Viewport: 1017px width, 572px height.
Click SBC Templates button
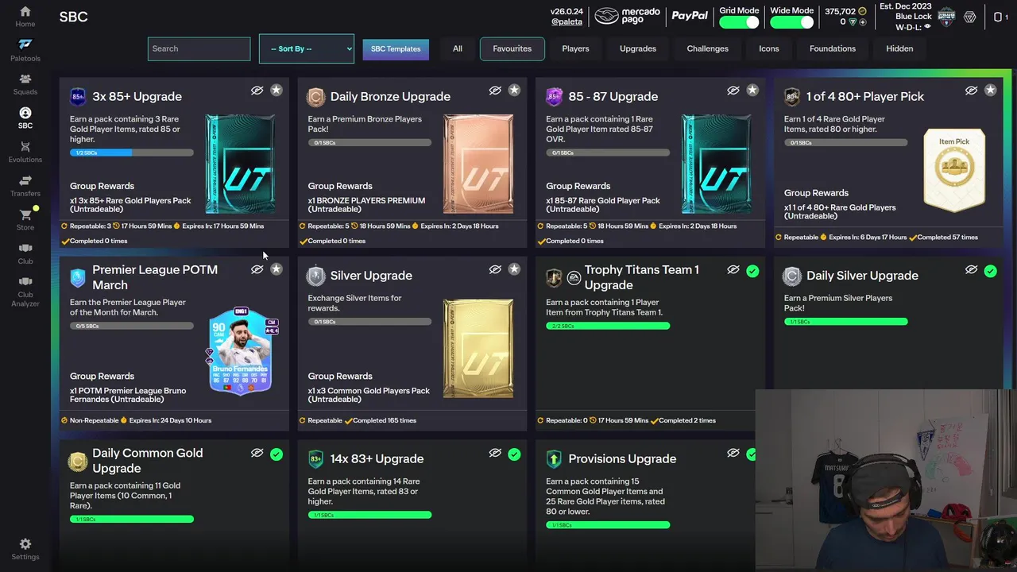tap(396, 48)
